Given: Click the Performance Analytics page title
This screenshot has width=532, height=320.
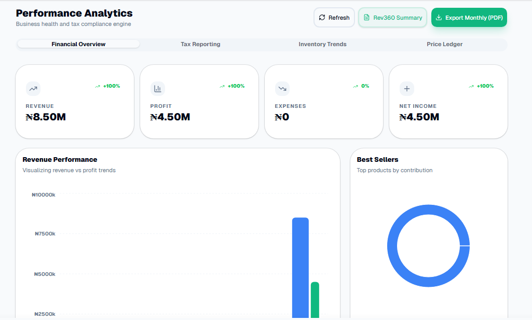Looking at the screenshot, I should (74, 13).
